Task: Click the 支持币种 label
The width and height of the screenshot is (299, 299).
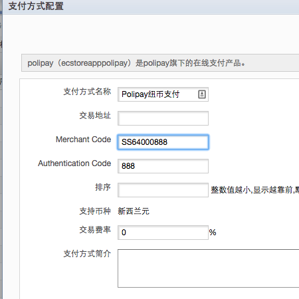Action: coord(95,211)
